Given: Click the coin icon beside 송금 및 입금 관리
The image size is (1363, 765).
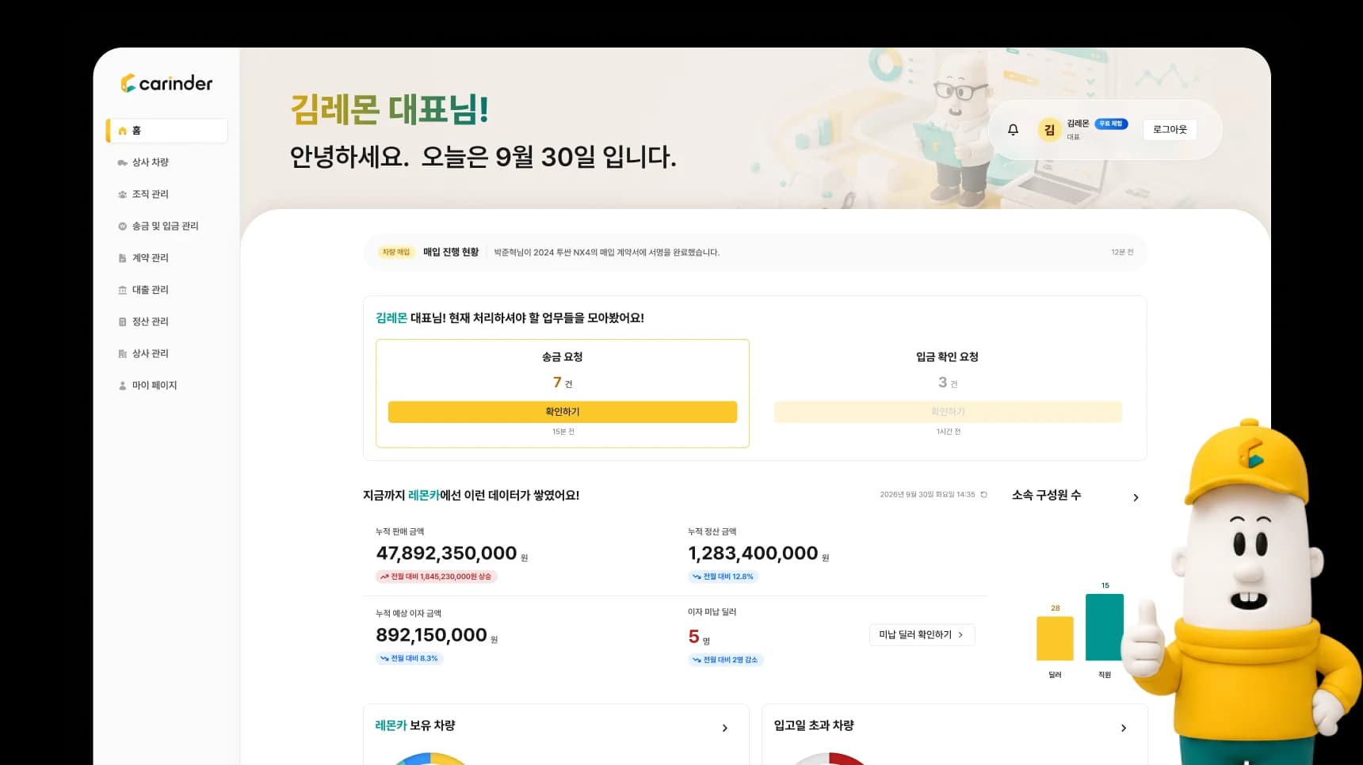Looking at the screenshot, I should [x=122, y=226].
